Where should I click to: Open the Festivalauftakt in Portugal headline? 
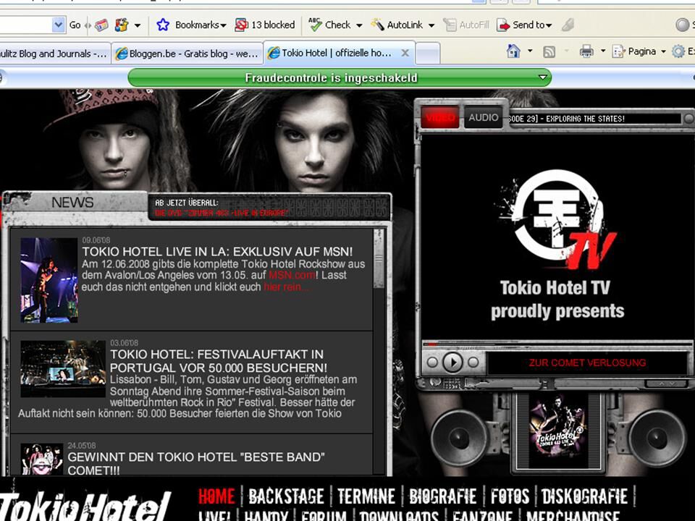tap(219, 361)
